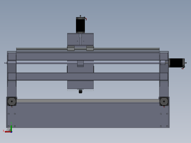
Task: Select the horizontal black stepper motor at gantry's right end
Action: tap(177, 63)
